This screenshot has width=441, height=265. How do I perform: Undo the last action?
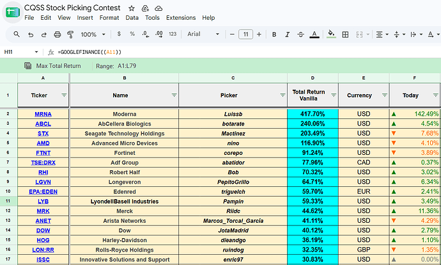click(31, 35)
